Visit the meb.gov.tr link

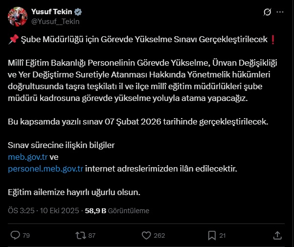coord(28,157)
